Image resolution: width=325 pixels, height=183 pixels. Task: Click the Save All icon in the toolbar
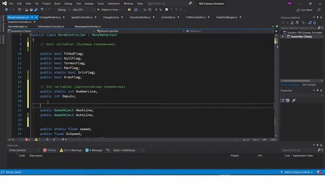pyautogui.click(x=36, y=10)
